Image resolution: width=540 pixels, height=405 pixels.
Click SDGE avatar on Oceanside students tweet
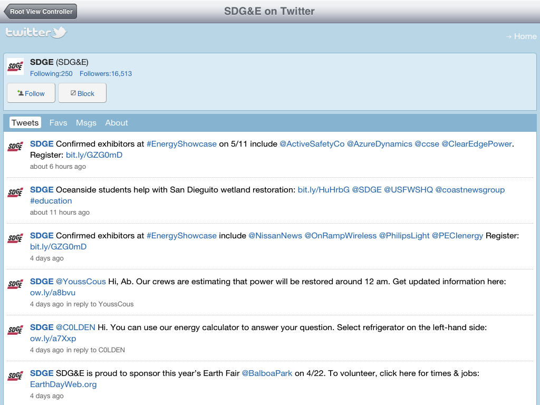(15, 192)
